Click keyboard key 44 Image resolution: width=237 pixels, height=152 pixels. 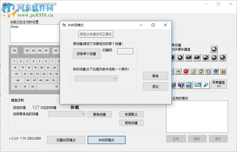[18, 80]
